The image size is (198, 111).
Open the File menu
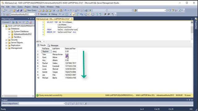pyautogui.click(x=3, y=7)
